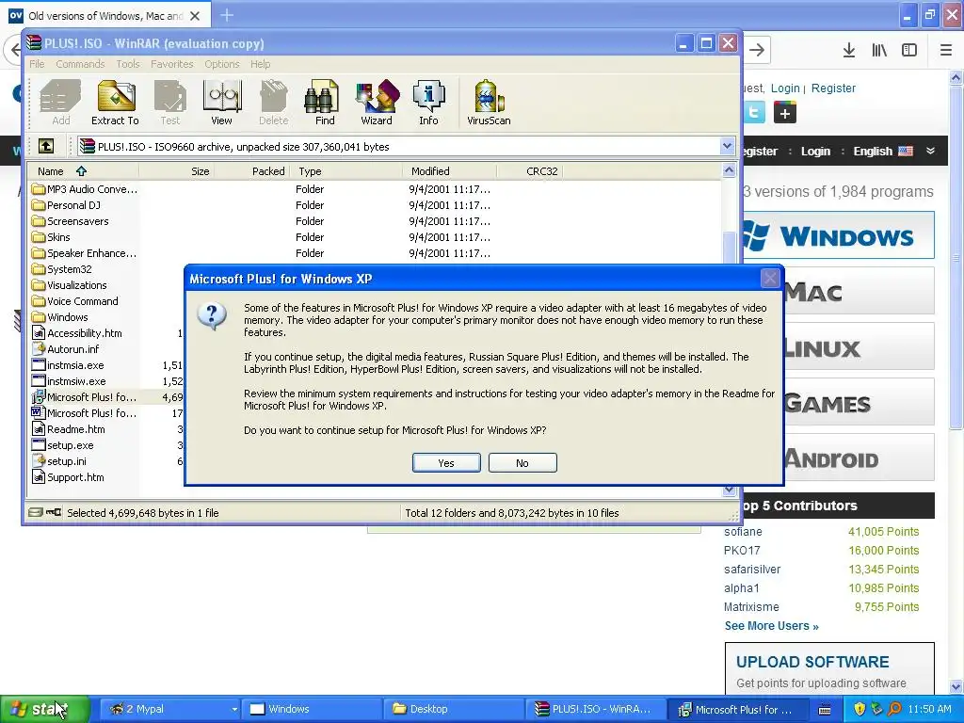
Task: Click the VirusScan toolbar icon
Action: (x=489, y=103)
